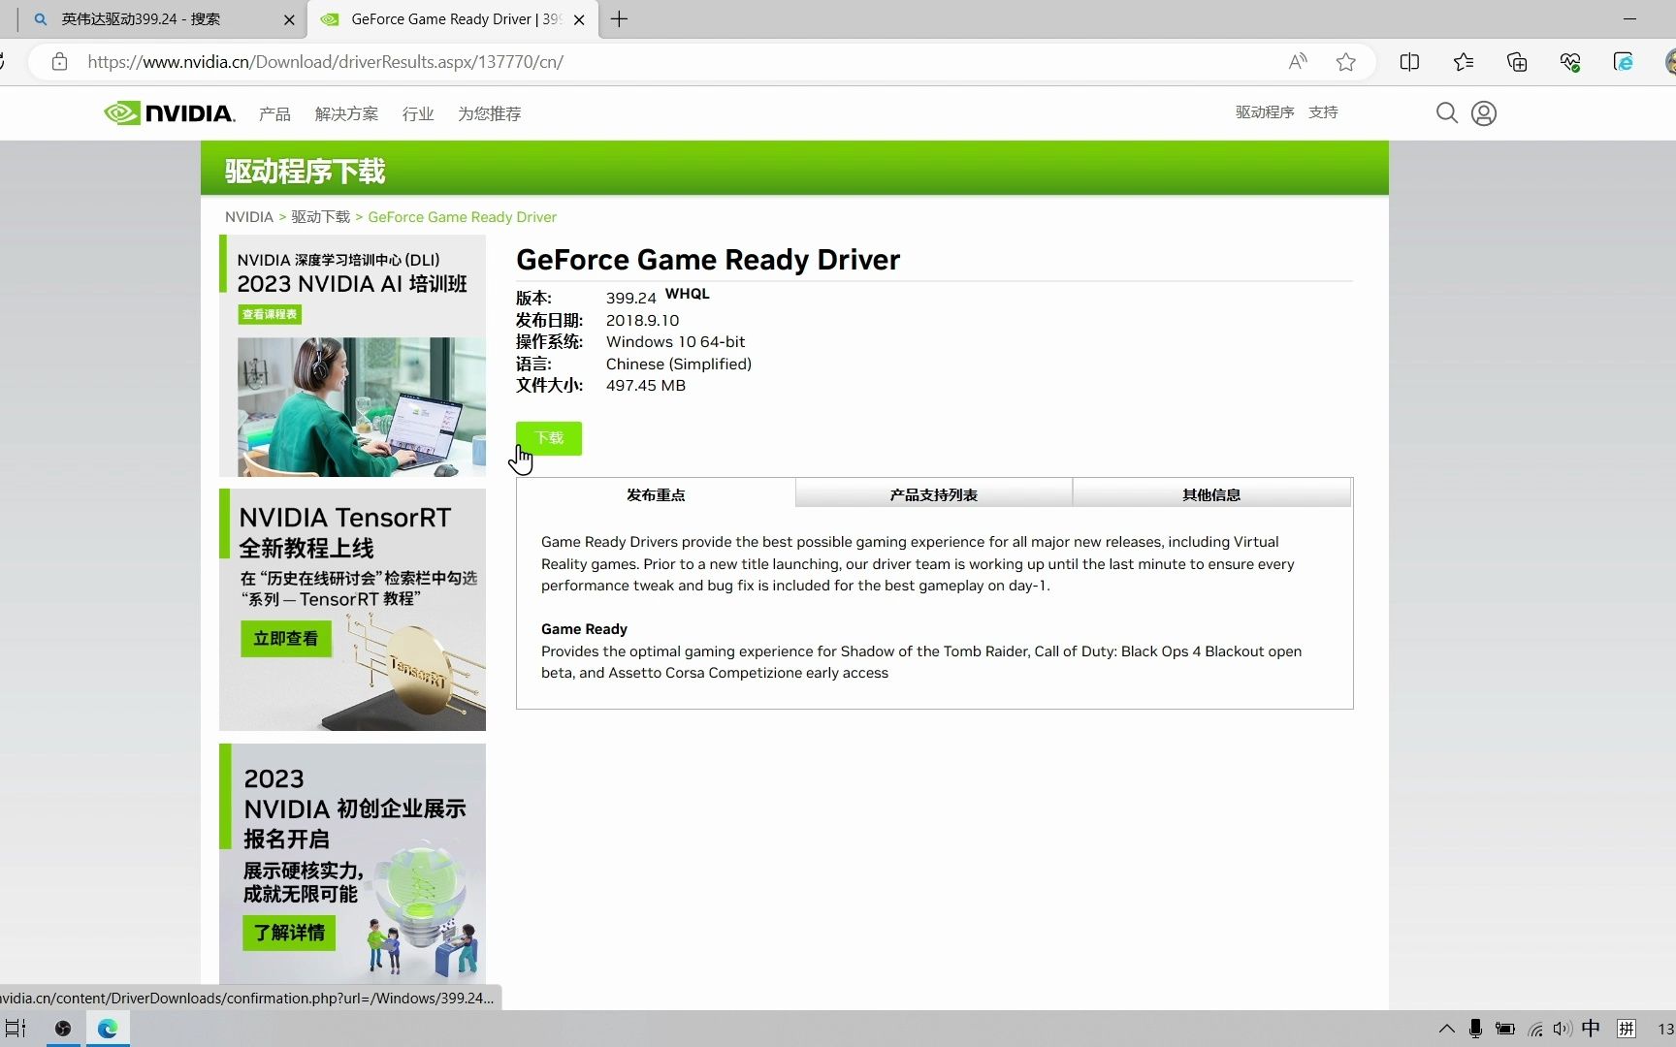The image size is (1676, 1047).
Task: Open the 解决方案 navigation menu
Action: 346,113
